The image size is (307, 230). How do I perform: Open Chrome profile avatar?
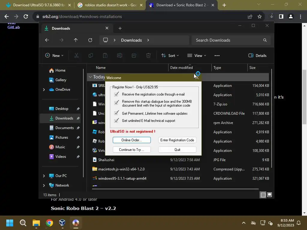291,17
